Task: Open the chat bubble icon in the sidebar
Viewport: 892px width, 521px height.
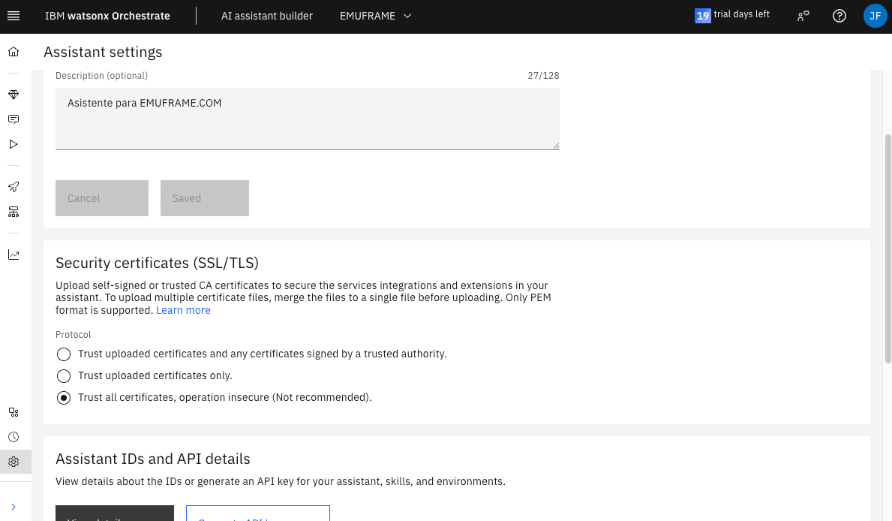Action: click(14, 119)
